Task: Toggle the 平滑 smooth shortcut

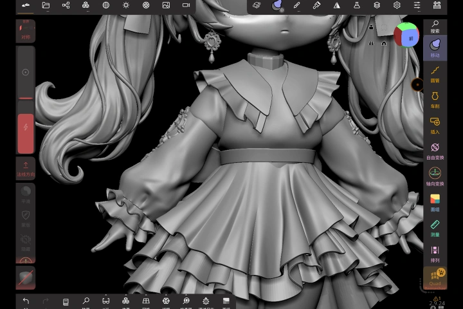Action: (x=26, y=194)
